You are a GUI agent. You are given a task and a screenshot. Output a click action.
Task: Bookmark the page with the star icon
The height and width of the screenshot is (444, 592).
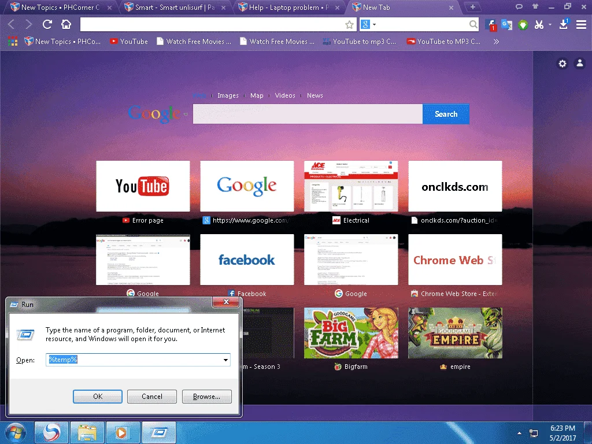(349, 24)
